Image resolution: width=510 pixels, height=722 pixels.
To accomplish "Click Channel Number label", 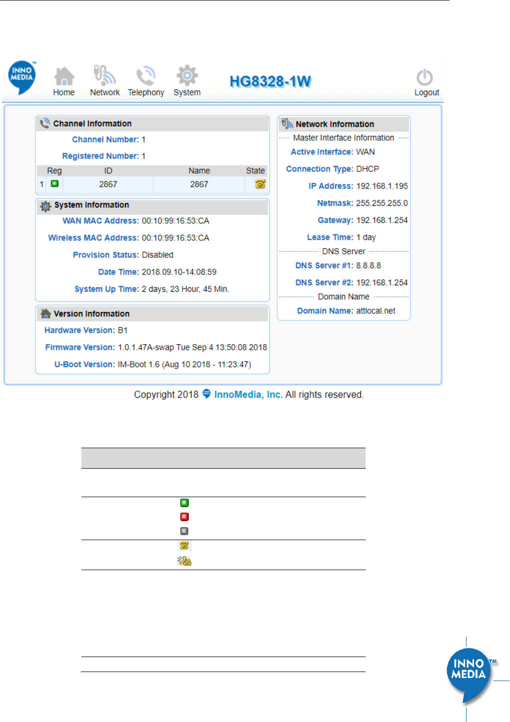I will (x=105, y=139).
